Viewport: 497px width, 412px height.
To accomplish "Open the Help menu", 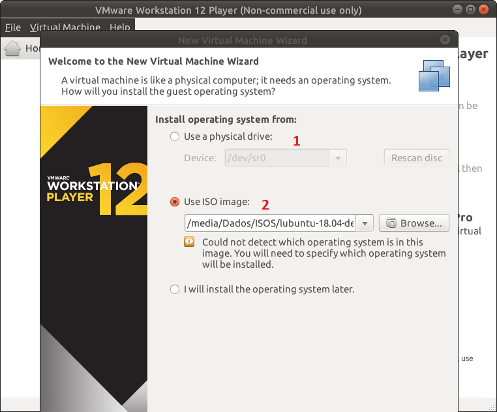I will (x=119, y=27).
